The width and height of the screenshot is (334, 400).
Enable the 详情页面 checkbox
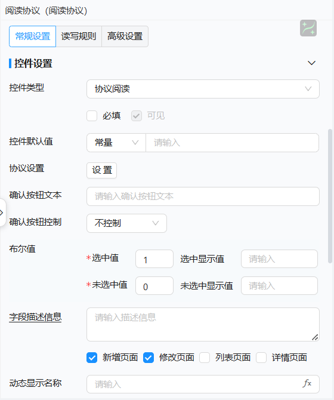[x=261, y=358]
